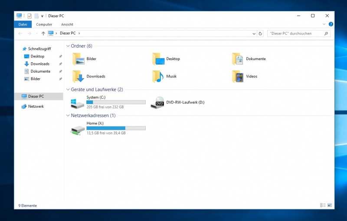Select Netzwerk label in navigation pane
Screen dimensions: 347x221
(x=36, y=106)
